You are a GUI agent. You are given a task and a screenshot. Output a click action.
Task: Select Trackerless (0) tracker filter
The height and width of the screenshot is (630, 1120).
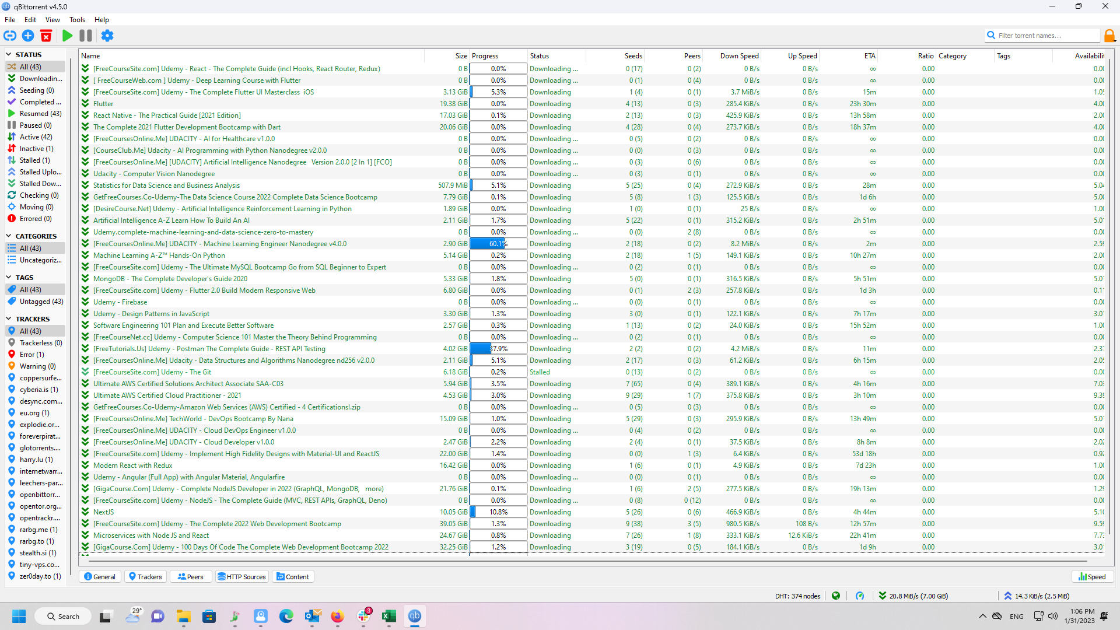(x=36, y=343)
